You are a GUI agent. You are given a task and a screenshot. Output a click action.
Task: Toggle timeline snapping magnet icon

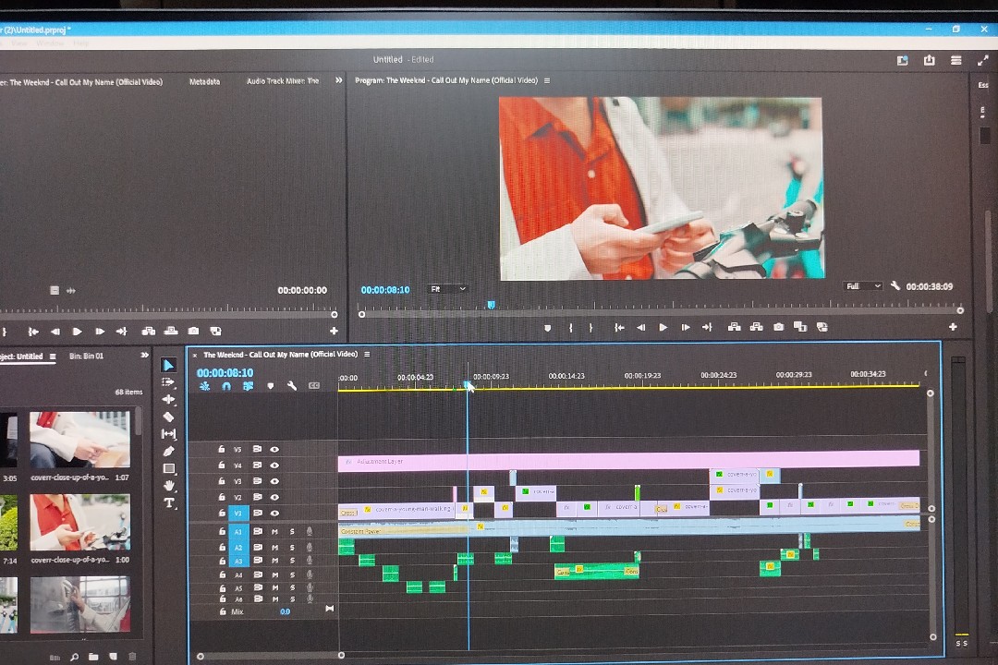[x=226, y=386]
